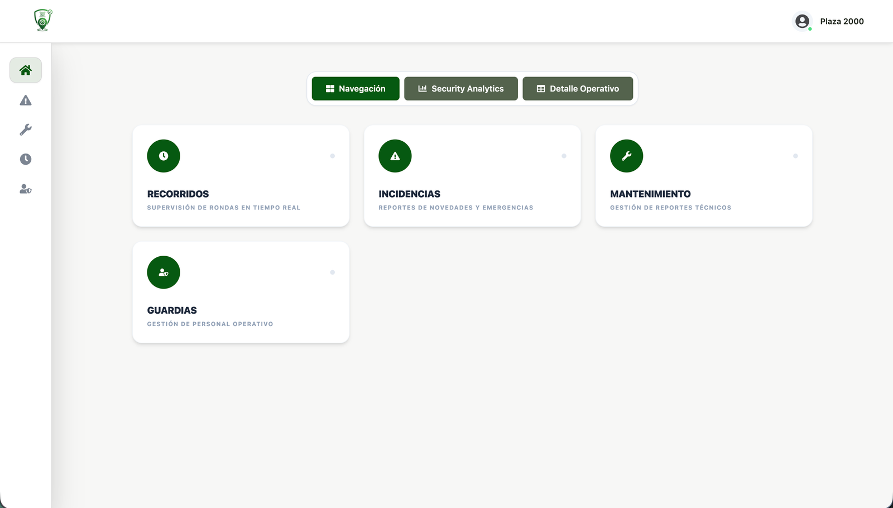Click the status dot on Recorridos card

coord(333,156)
